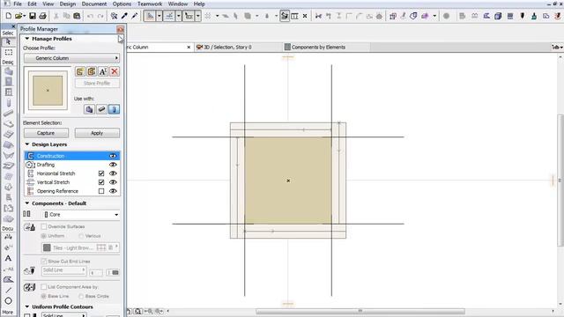Enable Use with Column icon
Image resolution: width=564 pixels, height=317 pixels.
[x=114, y=109]
